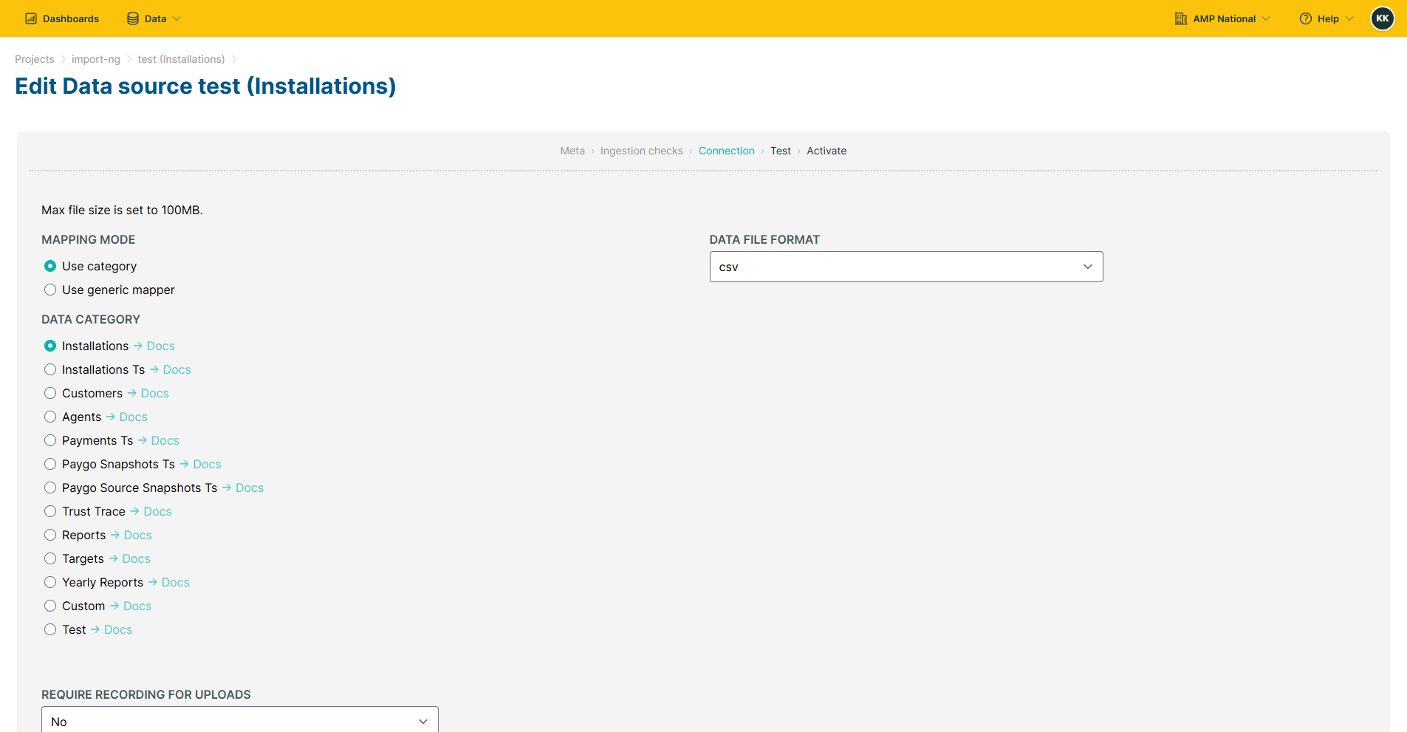Open the KK user avatar
The height and width of the screenshot is (732, 1407).
click(x=1383, y=18)
